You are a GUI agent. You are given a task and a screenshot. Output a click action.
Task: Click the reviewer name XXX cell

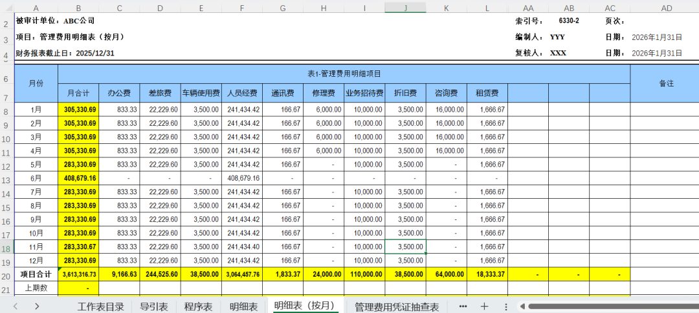pyautogui.click(x=558, y=53)
